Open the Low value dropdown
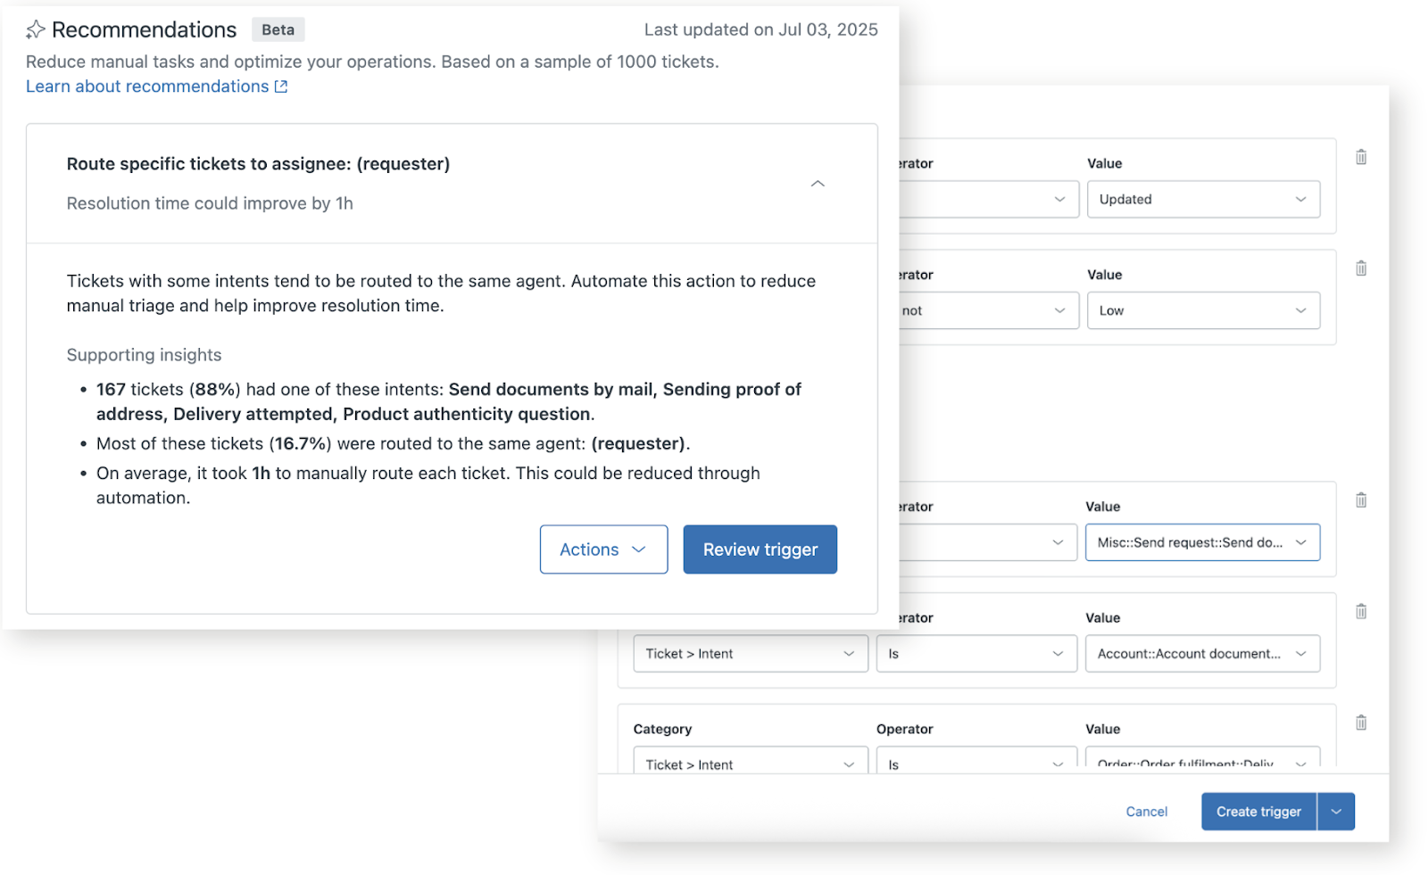 coord(1202,310)
